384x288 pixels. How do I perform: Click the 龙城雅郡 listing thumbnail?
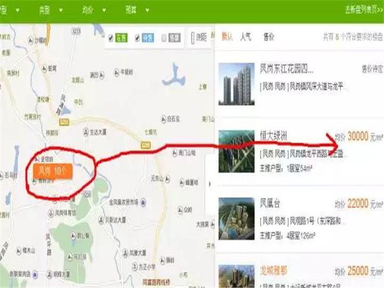[236, 276]
